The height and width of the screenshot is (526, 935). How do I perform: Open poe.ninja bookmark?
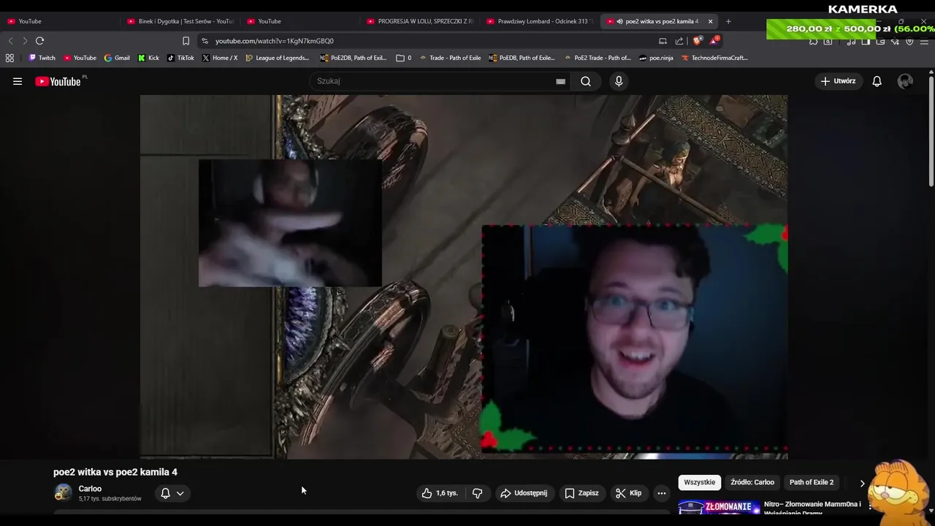tap(656, 58)
